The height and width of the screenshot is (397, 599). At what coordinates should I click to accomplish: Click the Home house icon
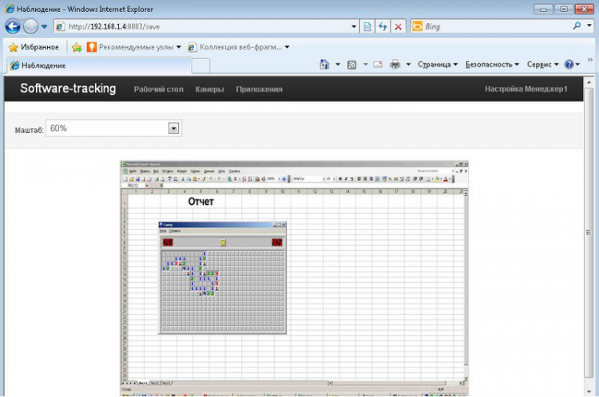324,65
